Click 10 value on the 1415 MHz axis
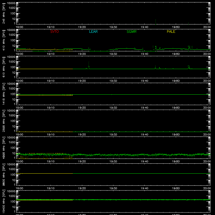 (14, 99)
